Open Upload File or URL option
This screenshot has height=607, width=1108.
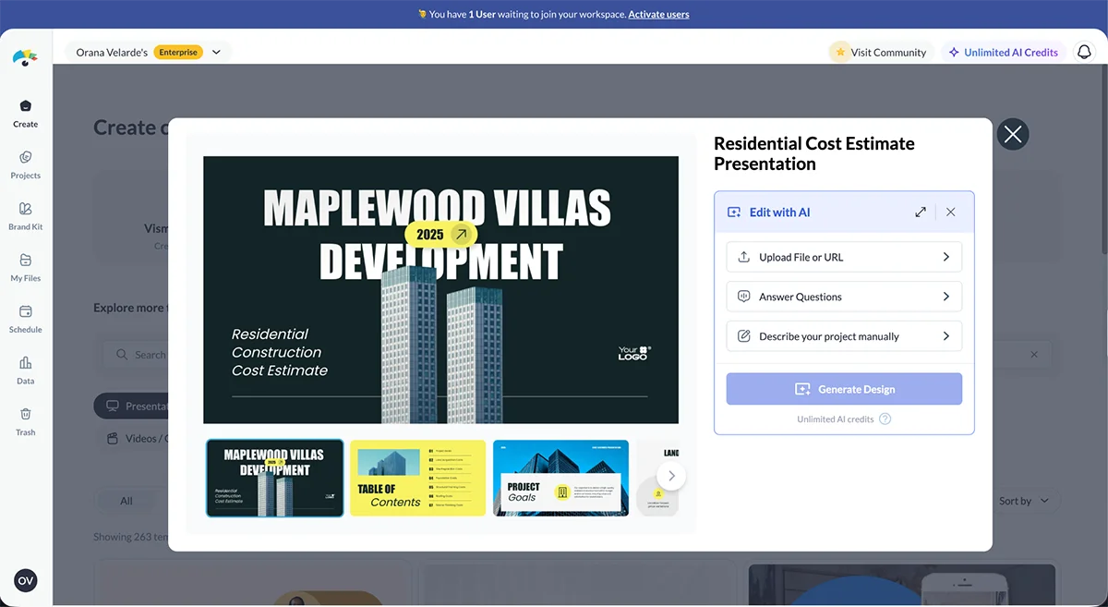click(844, 257)
